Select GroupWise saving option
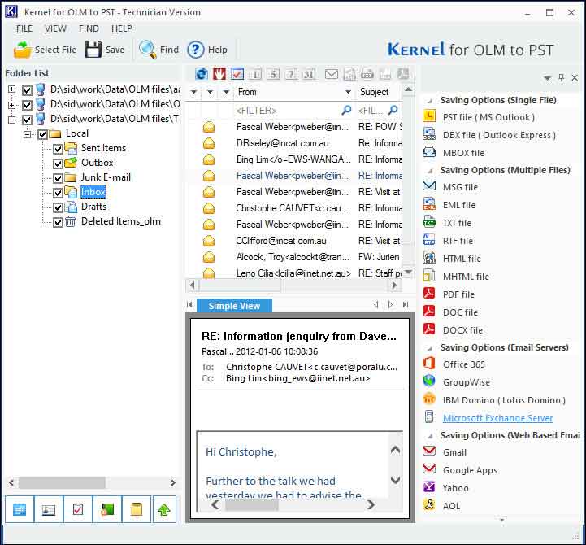 [467, 382]
